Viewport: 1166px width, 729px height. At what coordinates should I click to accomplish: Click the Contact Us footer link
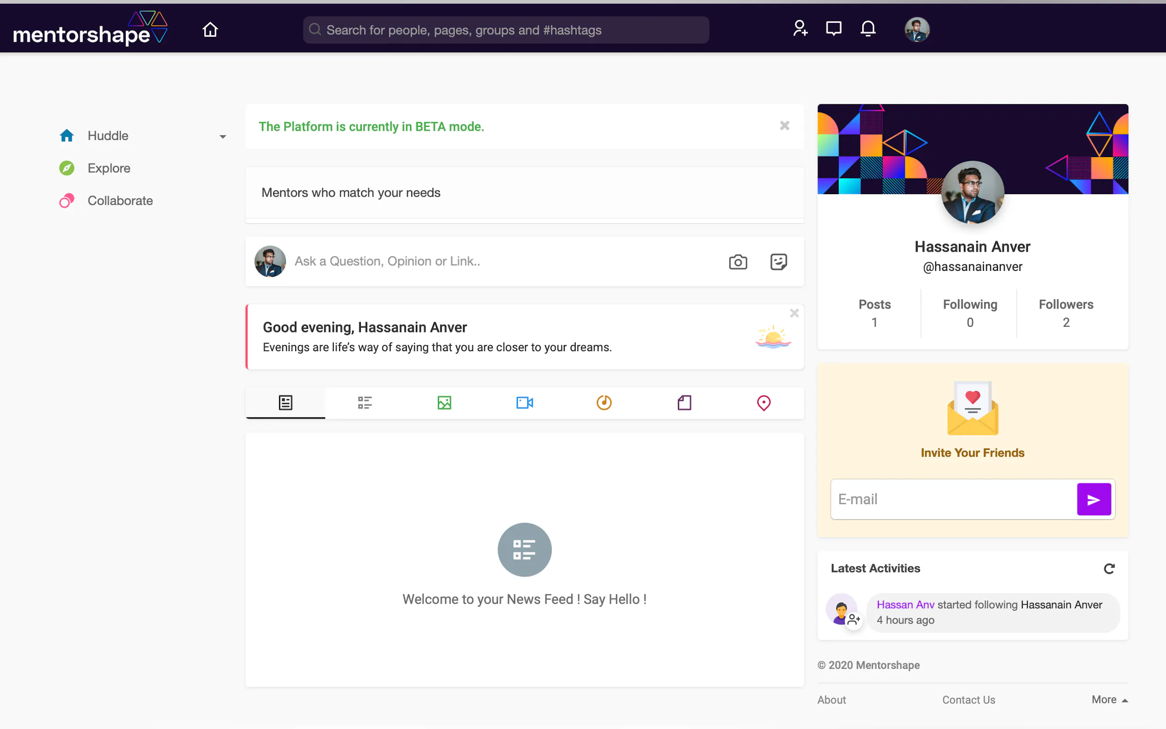tap(968, 700)
